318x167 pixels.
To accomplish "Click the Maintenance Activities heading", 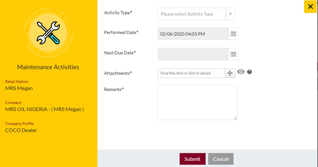I will [x=48, y=67].
